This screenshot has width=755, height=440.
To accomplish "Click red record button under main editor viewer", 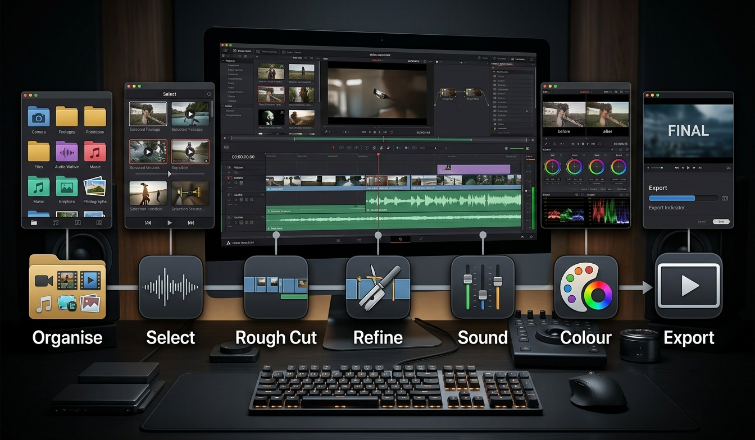I will click(391, 132).
